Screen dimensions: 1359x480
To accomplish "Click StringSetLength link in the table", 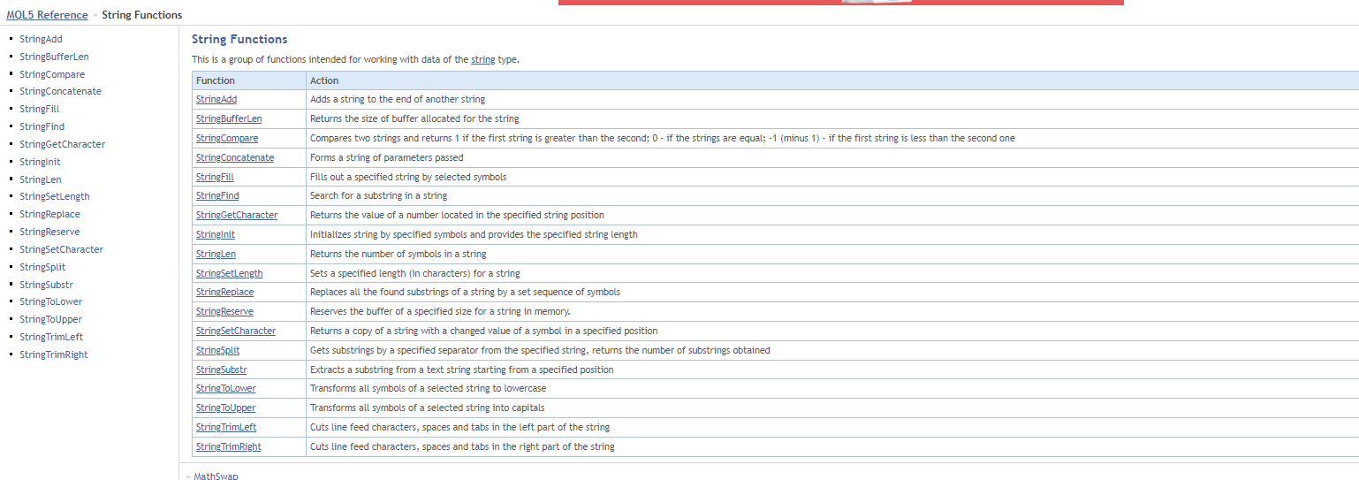I will pos(230,273).
